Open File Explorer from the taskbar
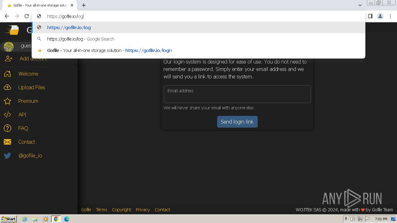Image resolution: width=397 pixels, height=223 pixels. (35, 219)
